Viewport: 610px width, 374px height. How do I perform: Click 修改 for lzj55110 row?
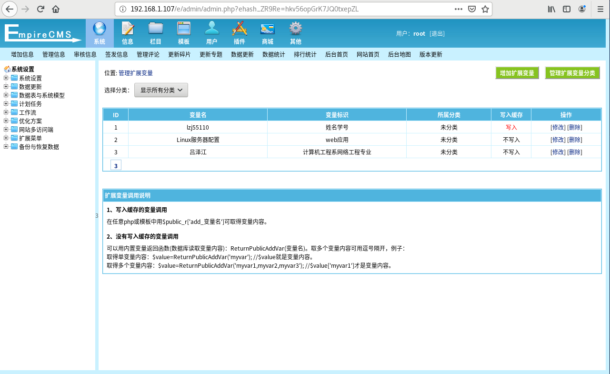[558, 128]
